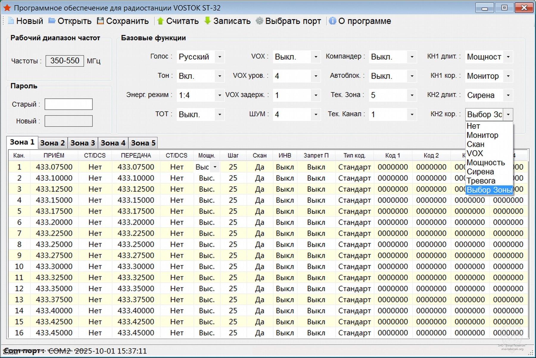Click the red star application icon
The width and height of the screenshot is (536, 358).
pyautogui.click(x=7, y=8)
